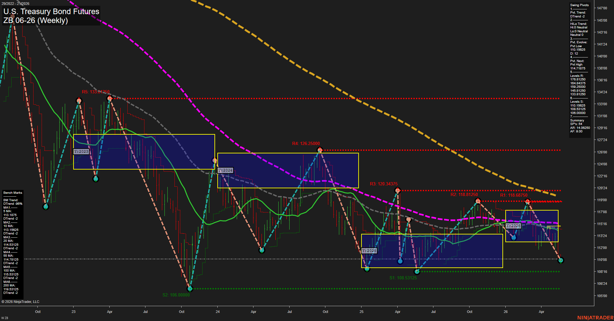Click the R1: 118.68750 resistance label

coord(514,195)
